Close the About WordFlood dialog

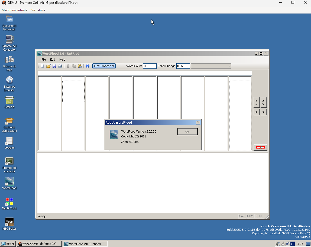(198, 122)
